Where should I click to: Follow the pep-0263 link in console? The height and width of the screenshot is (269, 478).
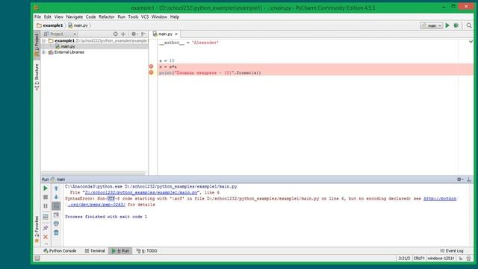click(96, 205)
